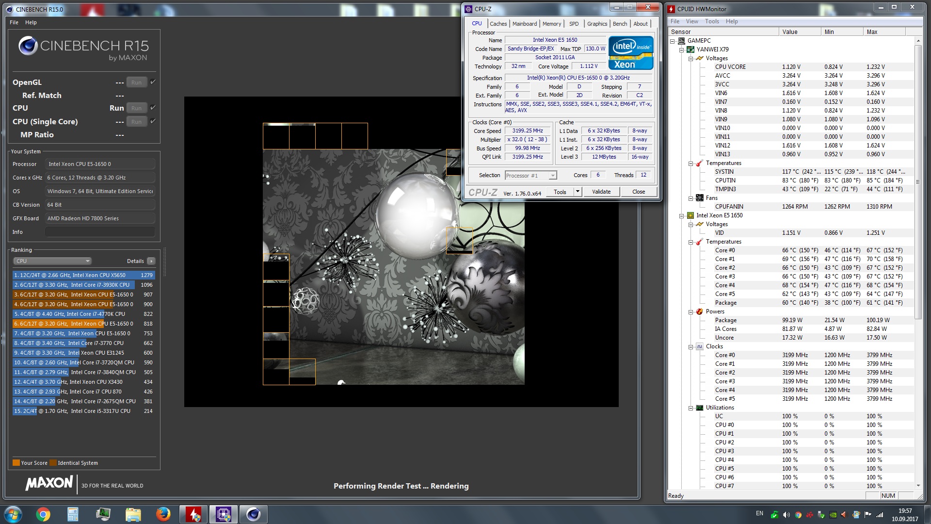This screenshot has width=931, height=524.
Task: Open the Windows Start menu orb
Action: tap(13, 514)
